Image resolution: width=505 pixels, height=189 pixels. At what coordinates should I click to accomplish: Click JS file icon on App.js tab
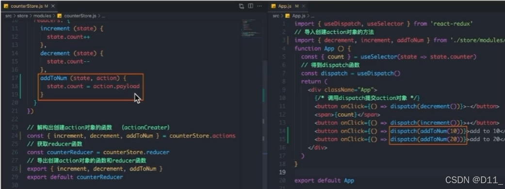click(274, 6)
